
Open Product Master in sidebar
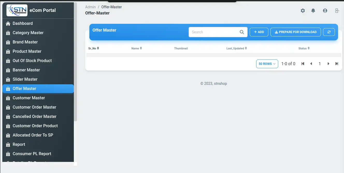click(27, 51)
